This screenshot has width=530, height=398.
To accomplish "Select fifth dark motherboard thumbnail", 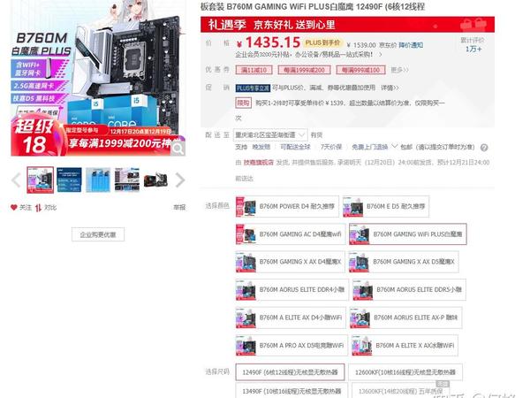I will (155, 180).
